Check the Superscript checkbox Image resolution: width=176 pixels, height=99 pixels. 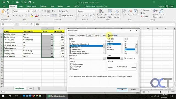[x=71, y=67]
